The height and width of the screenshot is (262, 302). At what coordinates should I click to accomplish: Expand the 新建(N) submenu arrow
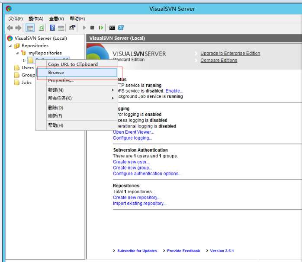[112, 90]
